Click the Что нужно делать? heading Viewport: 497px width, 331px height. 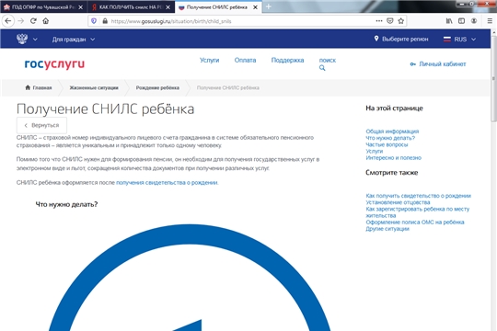[66, 204]
